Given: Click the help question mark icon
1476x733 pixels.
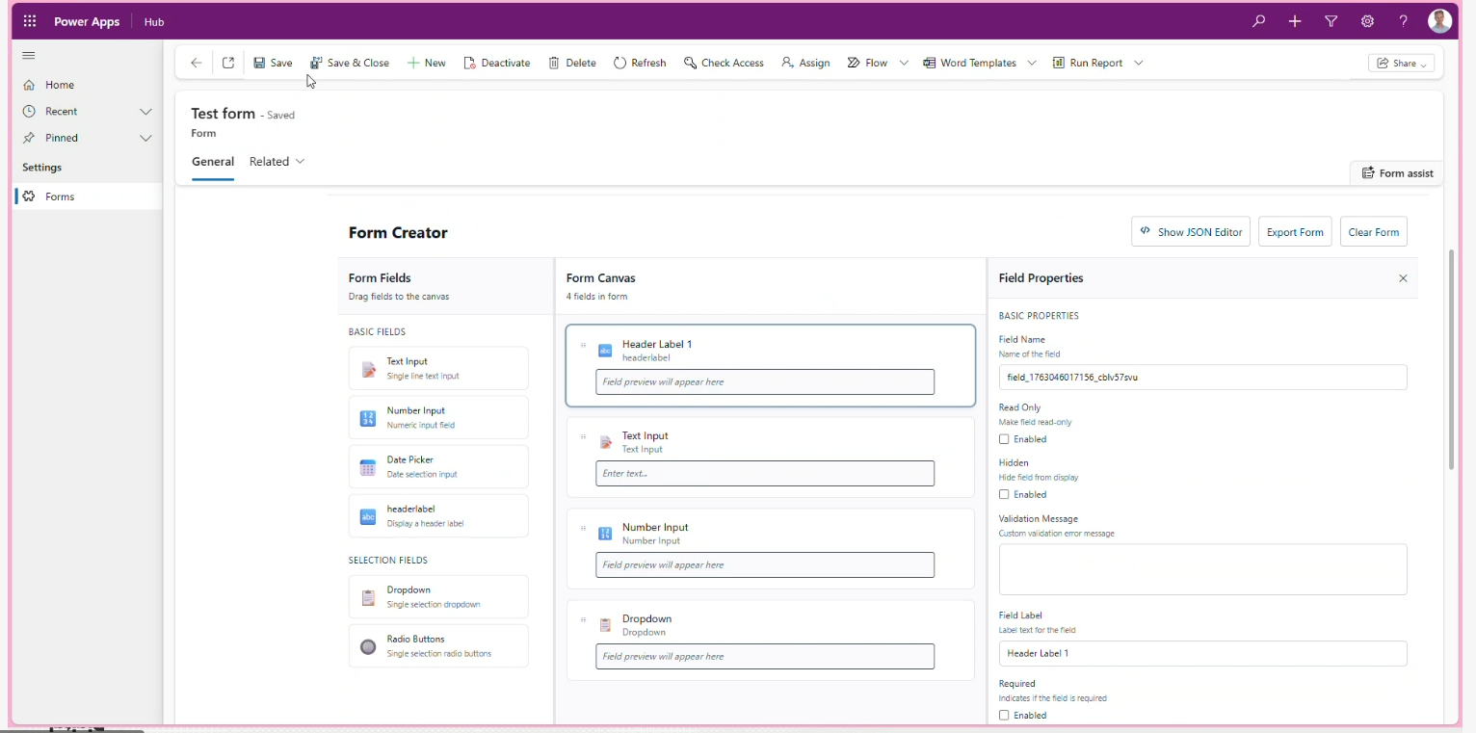Looking at the screenshot, I should [x=1403, y=21].
